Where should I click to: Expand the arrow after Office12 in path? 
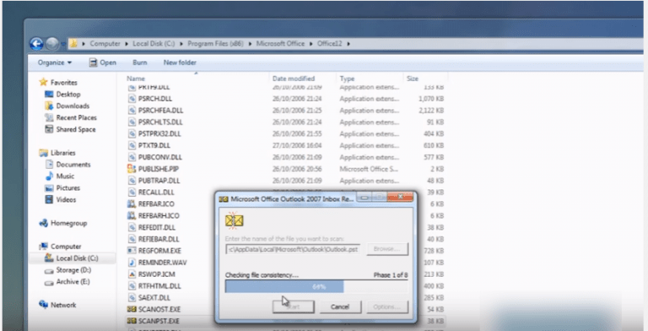coord(348,43)
